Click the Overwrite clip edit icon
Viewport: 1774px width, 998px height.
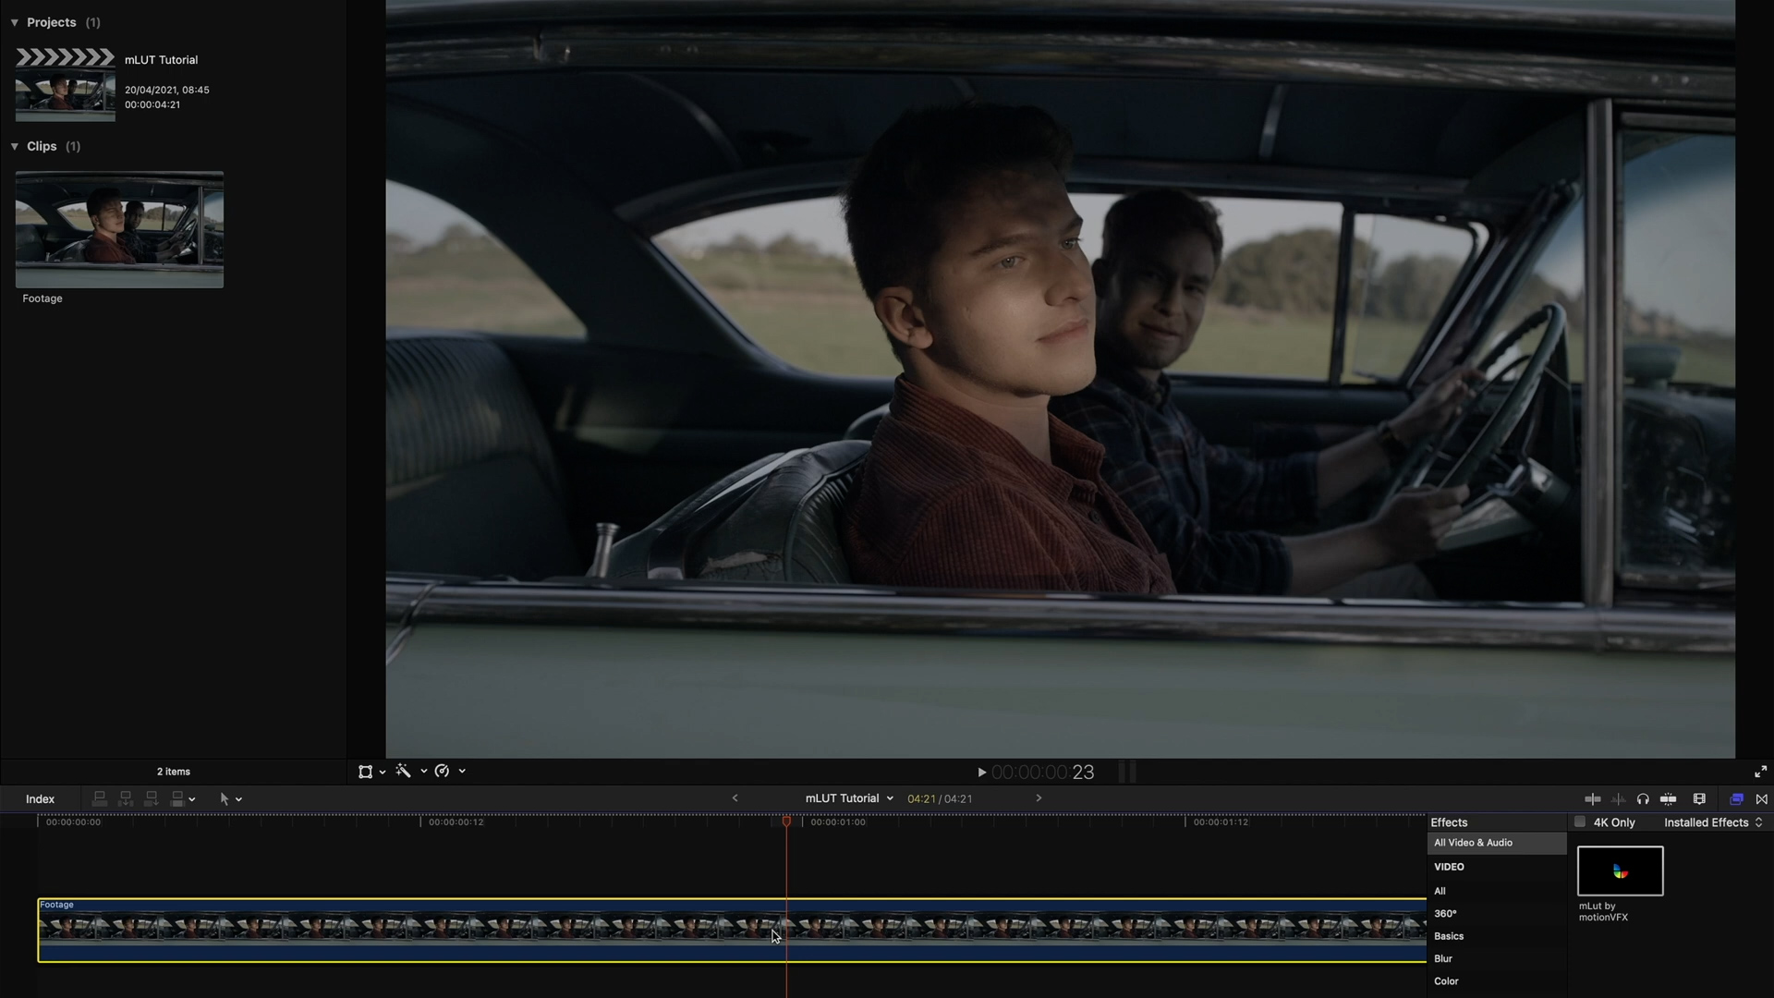click(x=177, y=798)
